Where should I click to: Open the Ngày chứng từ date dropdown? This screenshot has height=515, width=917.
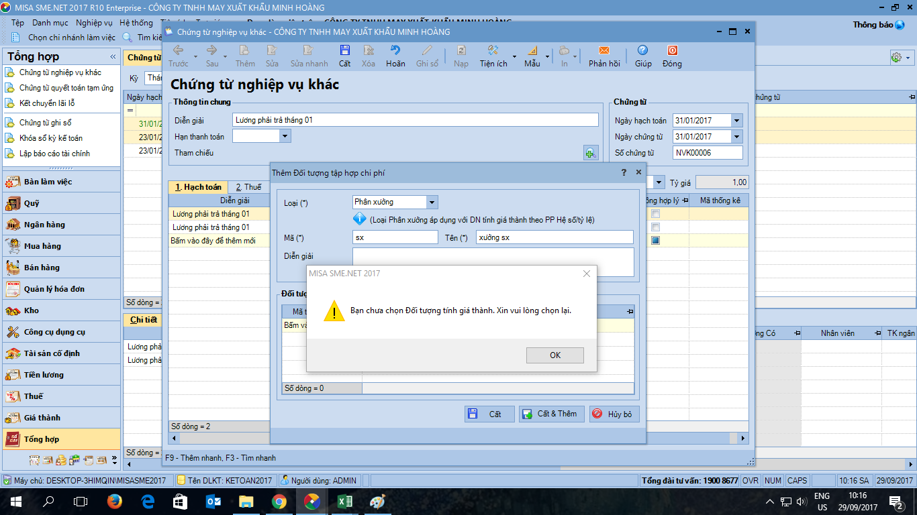(x=737, y=137)
